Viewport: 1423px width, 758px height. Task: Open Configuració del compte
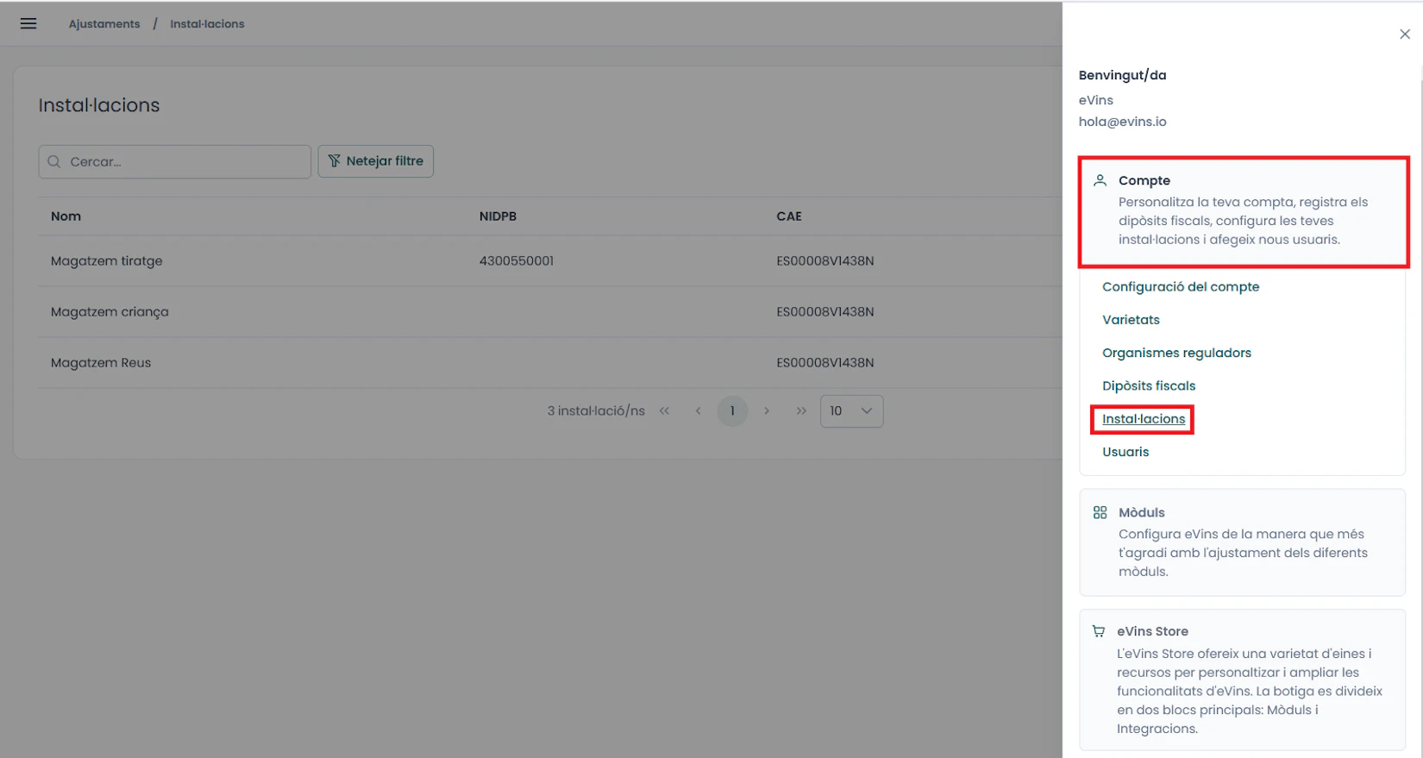1180,287
